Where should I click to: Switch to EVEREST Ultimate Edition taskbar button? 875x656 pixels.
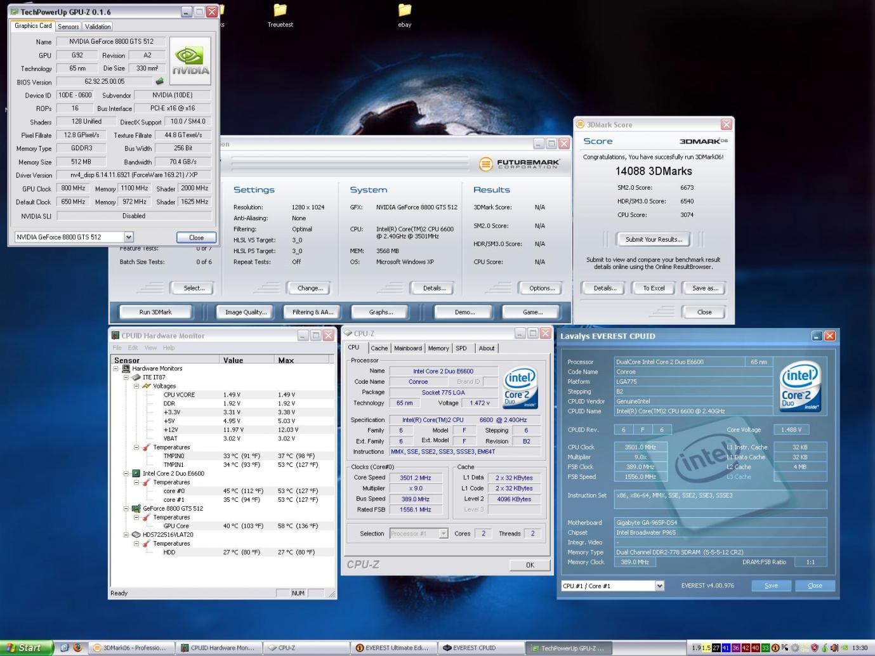393,648
